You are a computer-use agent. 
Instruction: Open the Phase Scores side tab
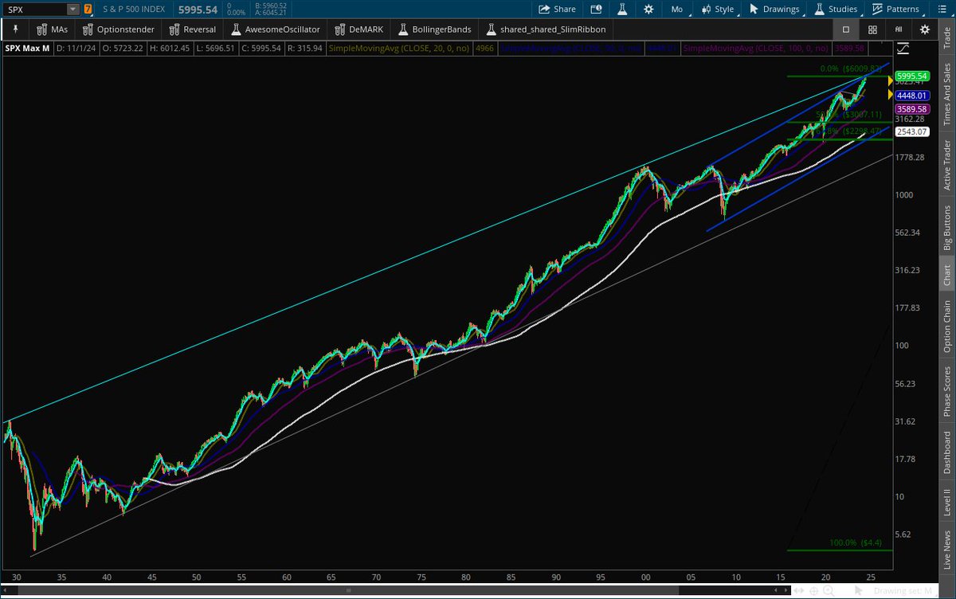(946, 391)
